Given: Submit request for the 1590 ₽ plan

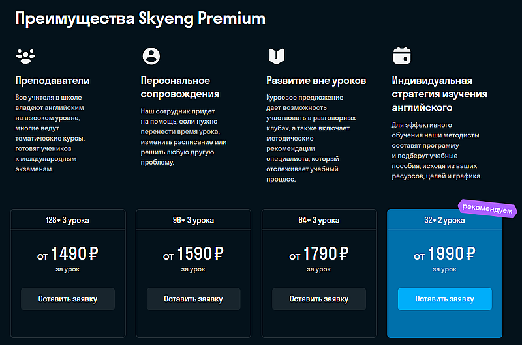Looking at the screenshot, I should pyautogui.click(x=193, y=299).
